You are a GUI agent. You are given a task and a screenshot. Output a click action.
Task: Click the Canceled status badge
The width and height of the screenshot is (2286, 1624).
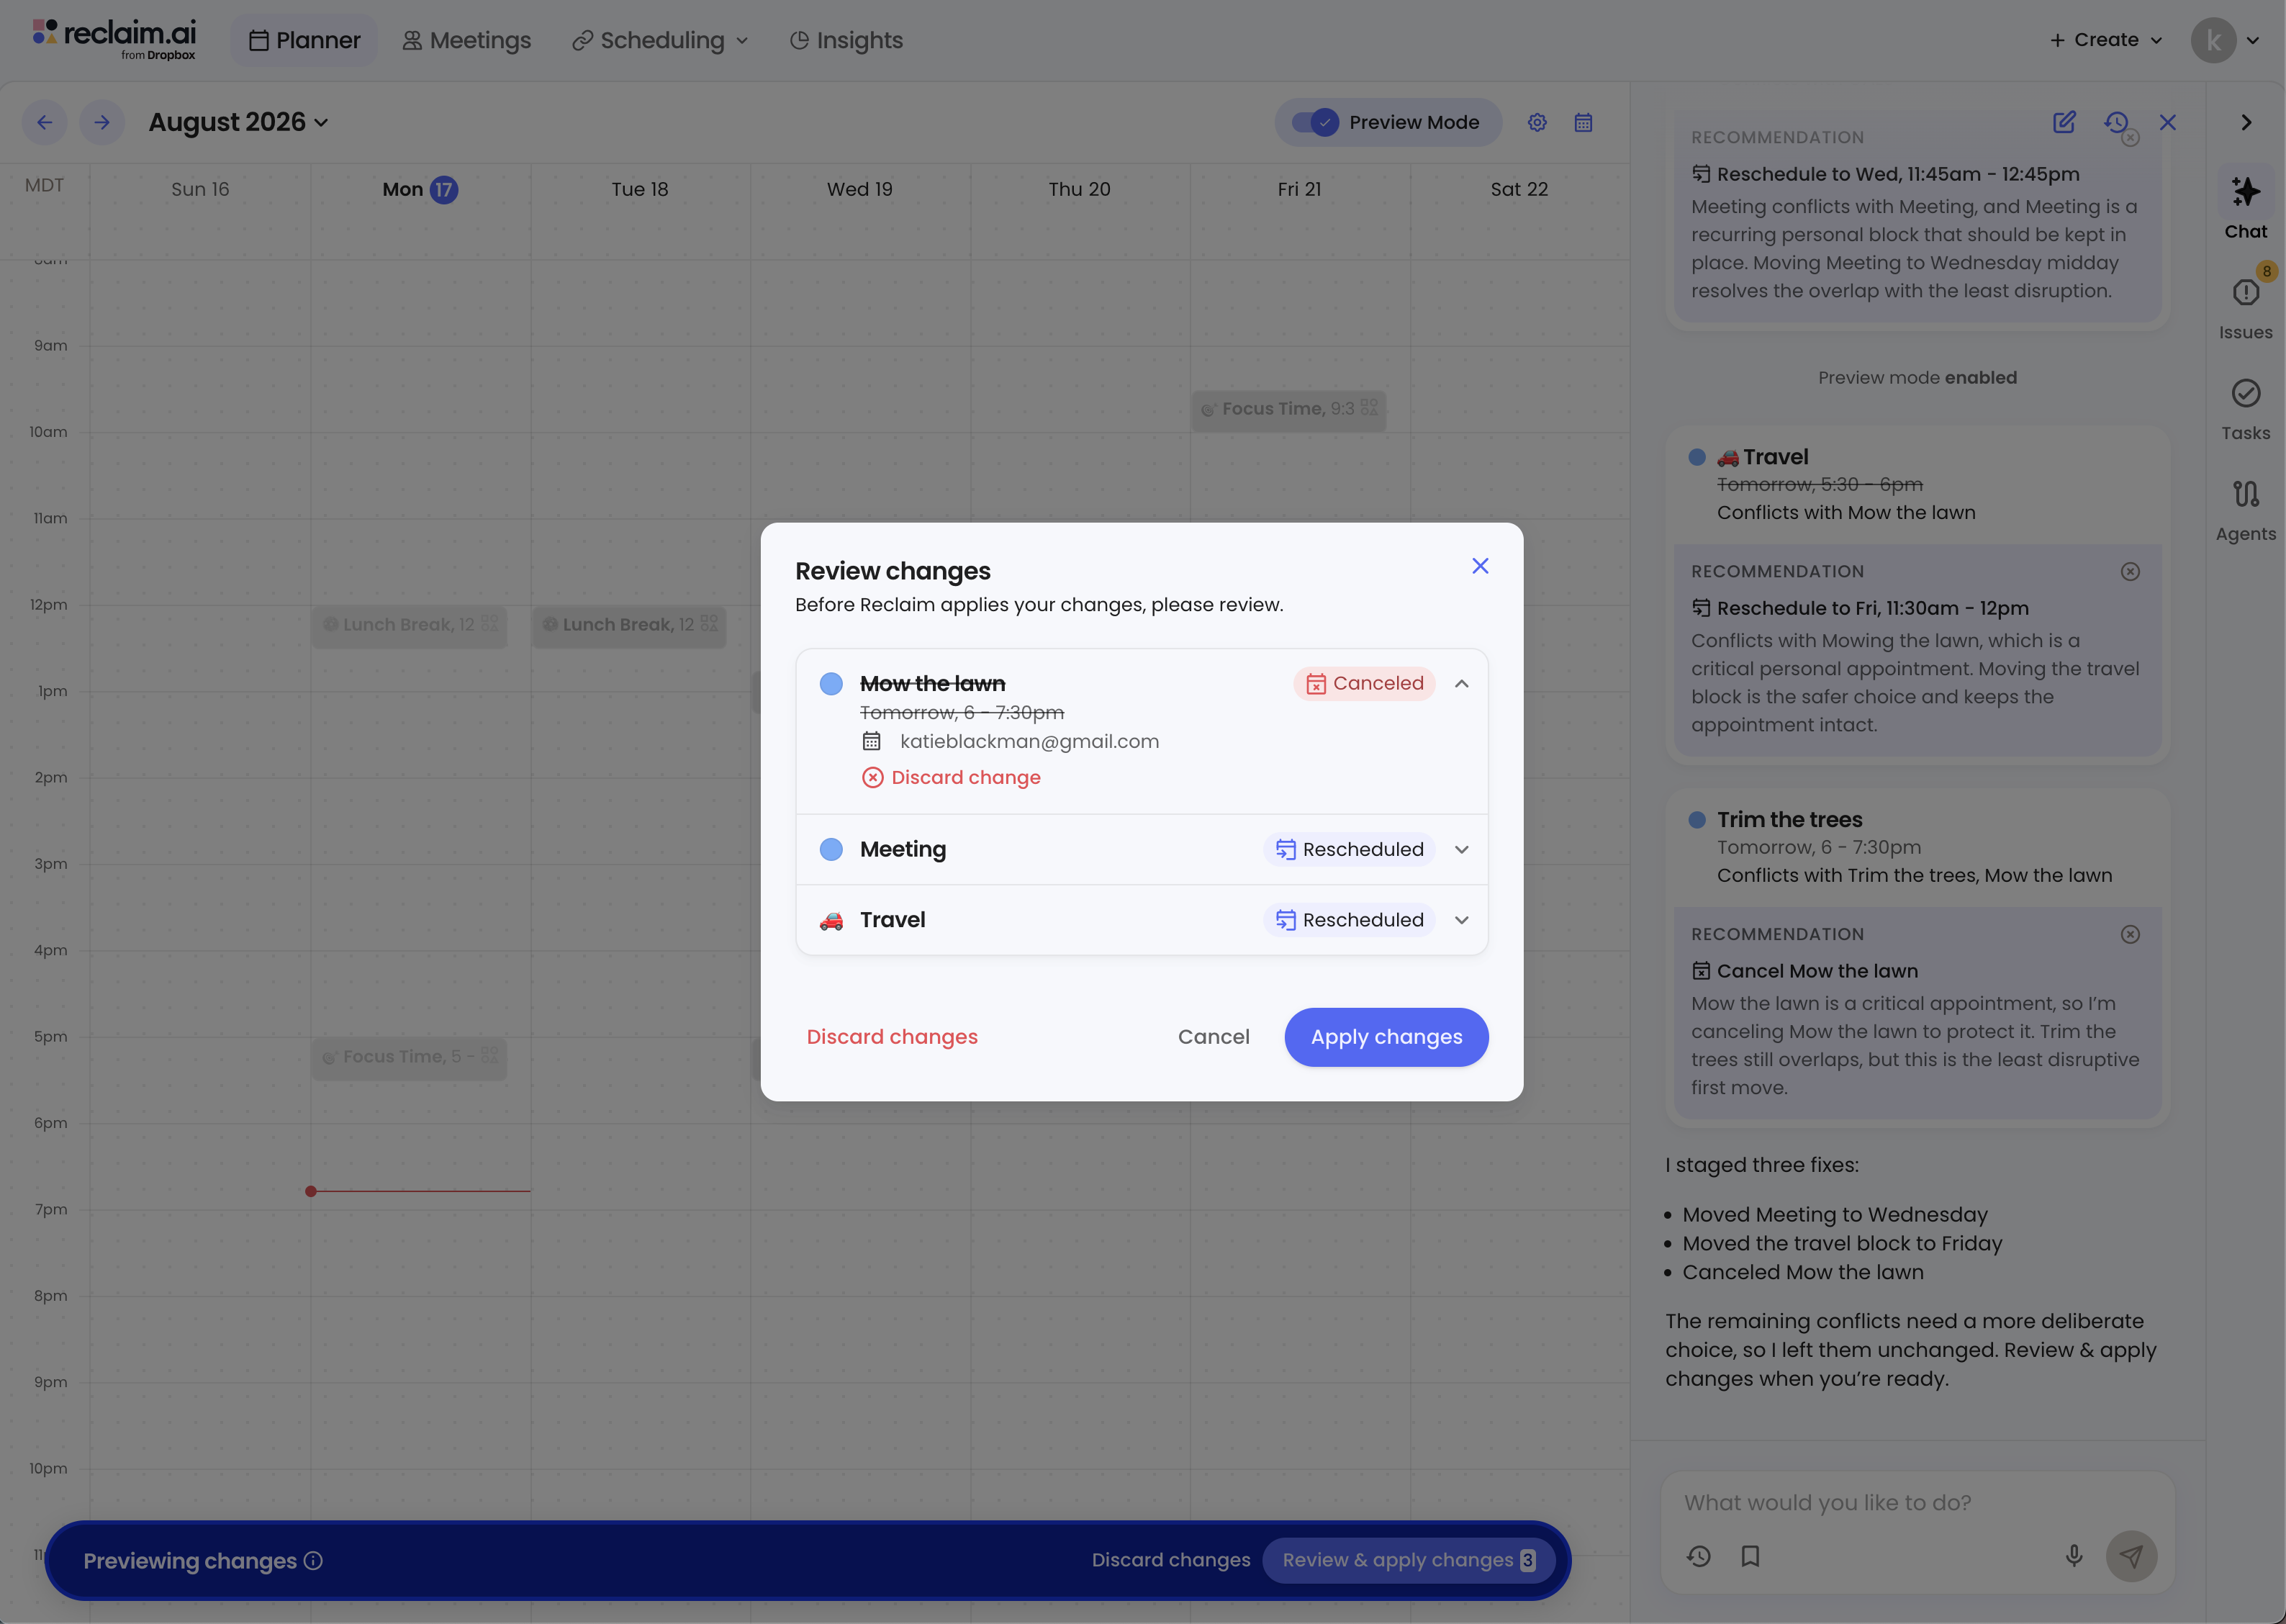[x=1364, y=684]
